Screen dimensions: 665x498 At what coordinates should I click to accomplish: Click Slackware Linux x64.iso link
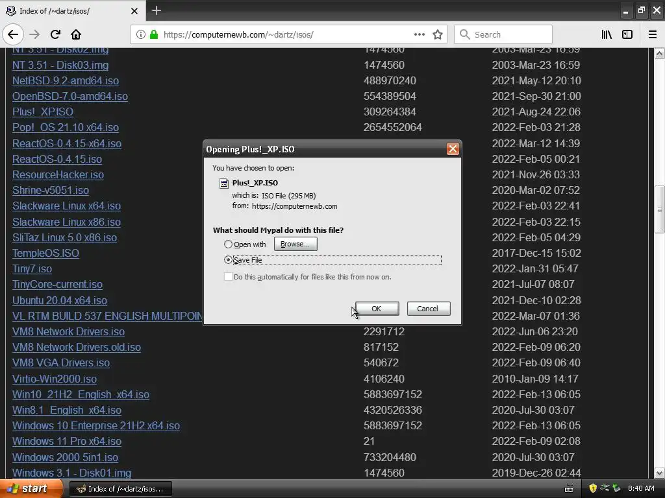(x=67, y=206)
